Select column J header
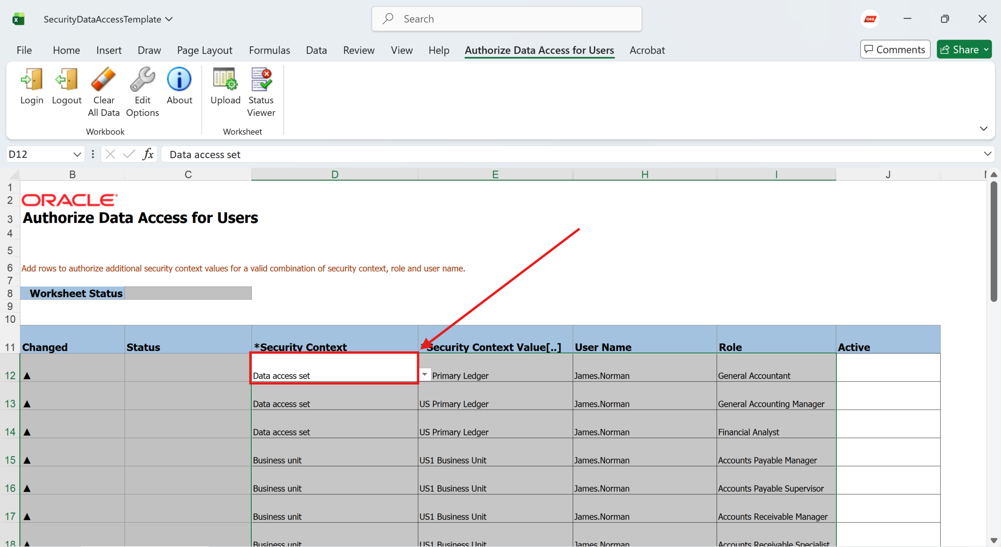 [x=888, y=175]
